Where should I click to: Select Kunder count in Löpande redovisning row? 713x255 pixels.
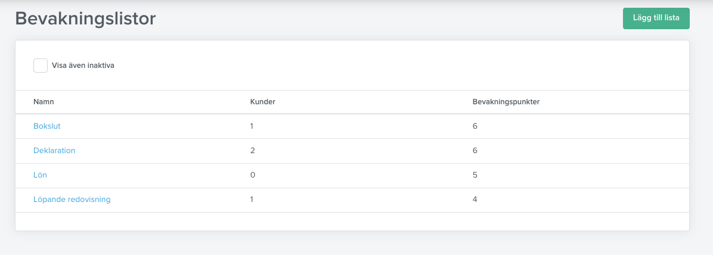tap(252, 199)
